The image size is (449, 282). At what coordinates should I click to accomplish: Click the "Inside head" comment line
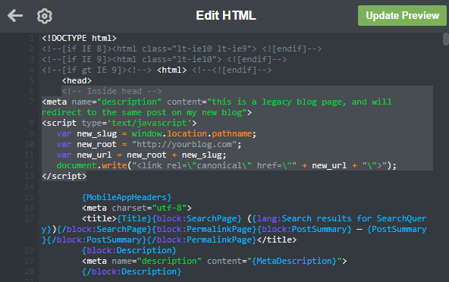111,91
